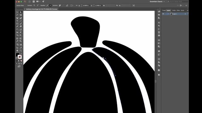
Task: Click the remove anchor points button
Action: (x=60, y=6)
